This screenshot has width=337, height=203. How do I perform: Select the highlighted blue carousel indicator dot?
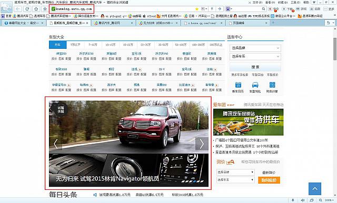click(x=194, y=181)
